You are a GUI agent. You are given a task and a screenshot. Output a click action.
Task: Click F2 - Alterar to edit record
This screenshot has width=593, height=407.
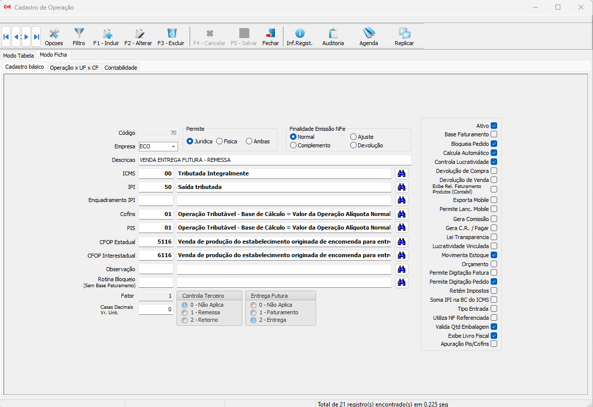click(x=138, y=37)
